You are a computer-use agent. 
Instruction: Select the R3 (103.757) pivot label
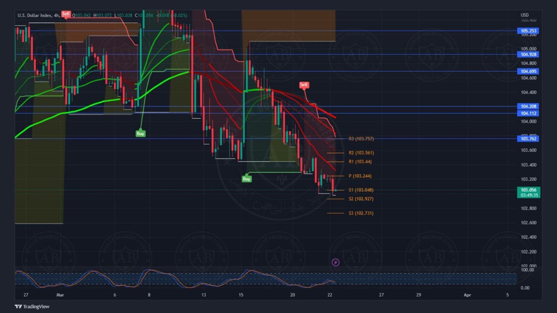pos(361,139)
